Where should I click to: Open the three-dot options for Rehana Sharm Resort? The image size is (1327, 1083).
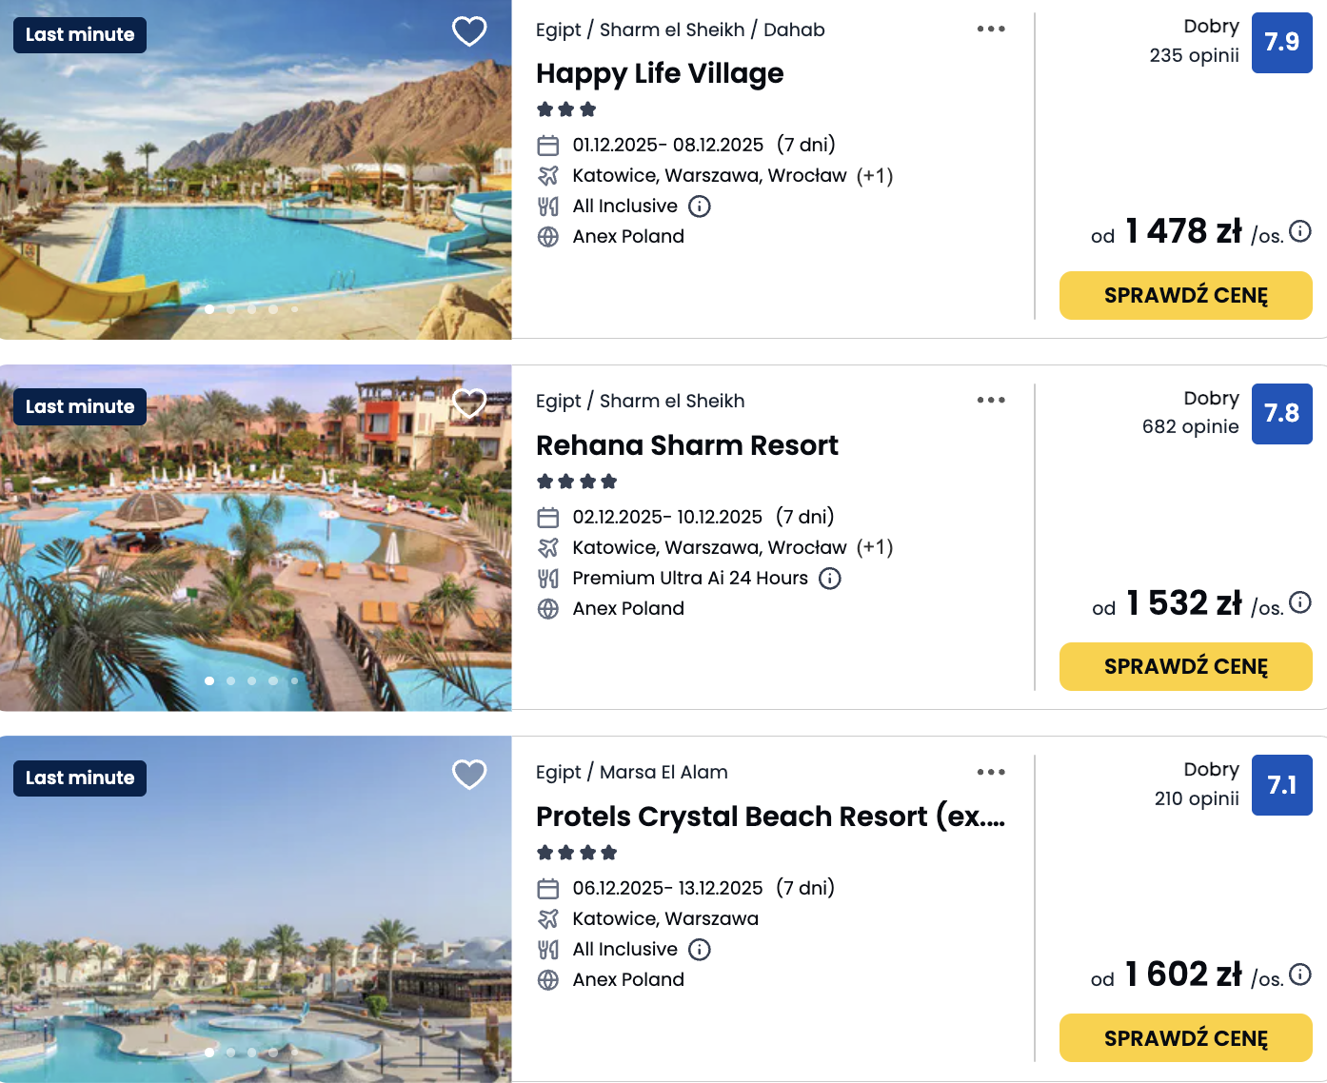click(991, 400)
